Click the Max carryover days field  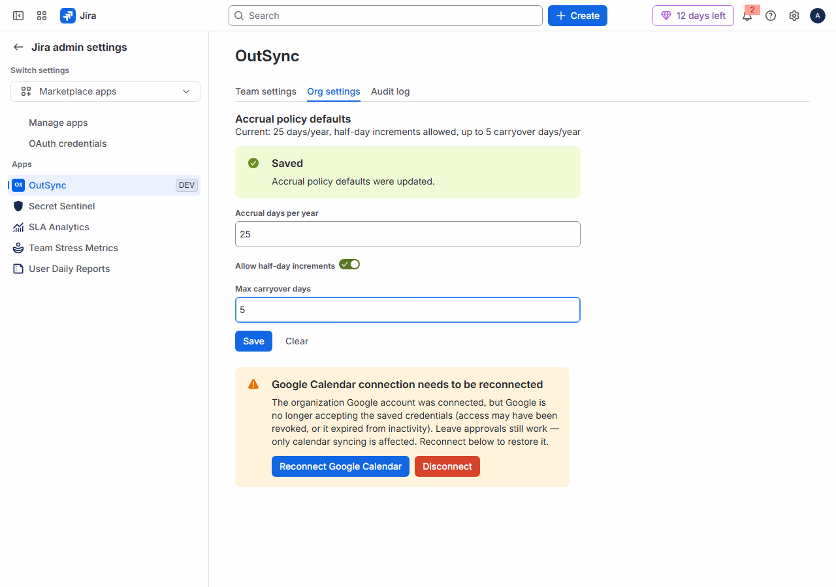[x=408, y=310]
